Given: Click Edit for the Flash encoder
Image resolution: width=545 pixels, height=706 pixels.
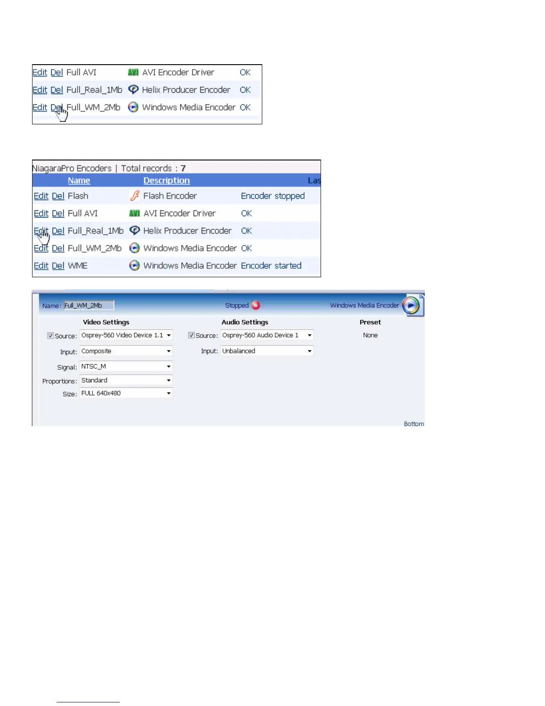Looking at the screenshot, I should coord(41,196).
